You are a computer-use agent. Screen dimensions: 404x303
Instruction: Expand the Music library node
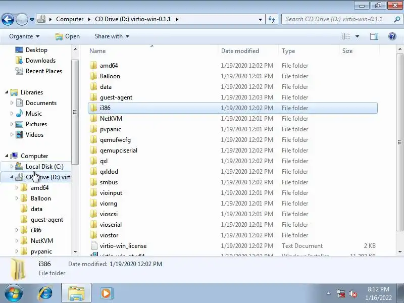tap(12, 113)
